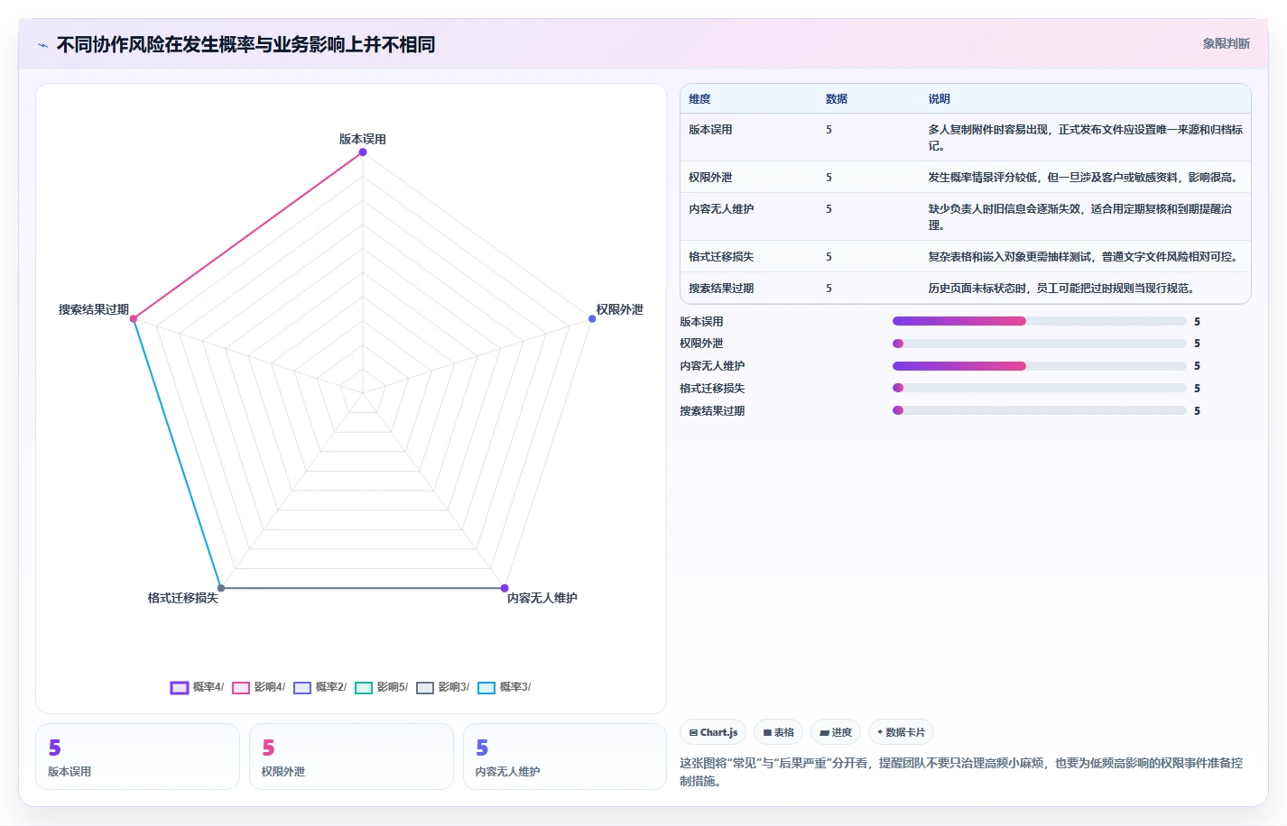This screenshot has width=1287, height=826.
Task: Click the description starting 缺少负责人时旧信息
Action: pos(1080,217)
